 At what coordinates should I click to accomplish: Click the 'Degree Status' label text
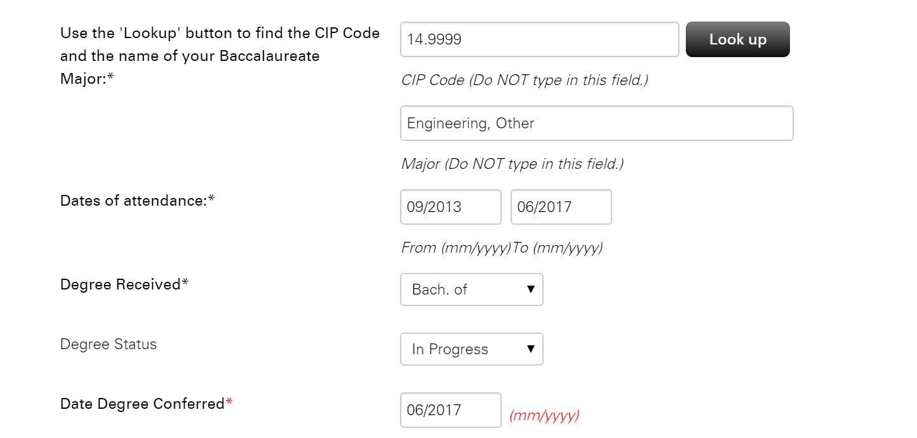tap(109, 344)
